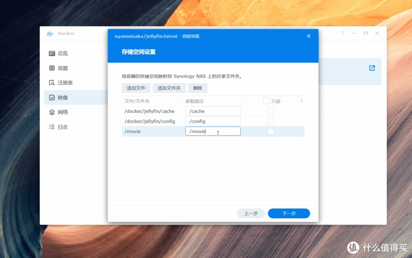Click the 删除 Delete button
The width and height of the screenshot is (412, 258).
tap(198, 88)
